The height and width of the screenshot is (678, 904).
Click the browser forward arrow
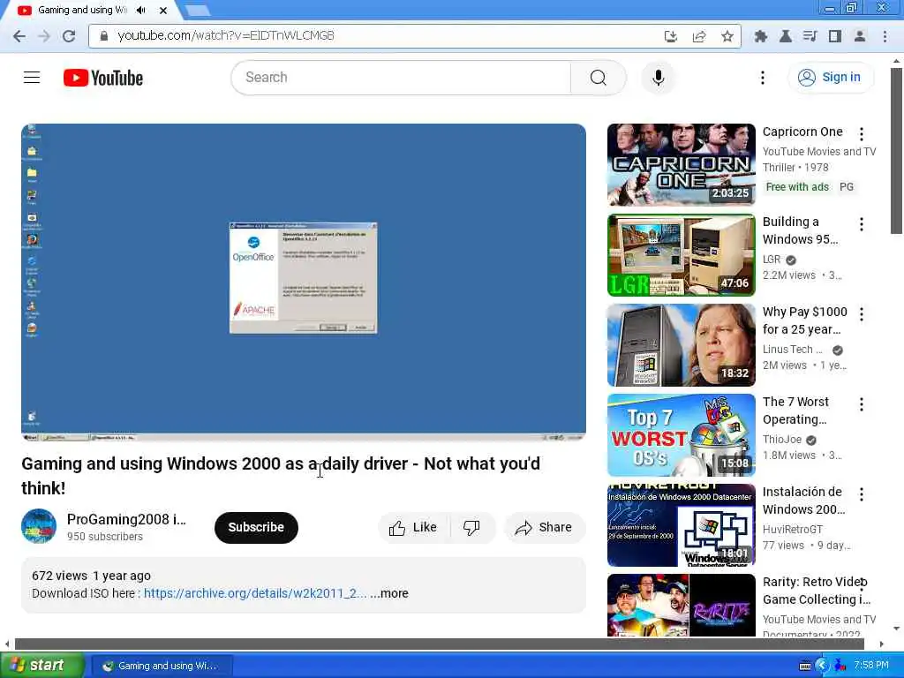point(44,35)
